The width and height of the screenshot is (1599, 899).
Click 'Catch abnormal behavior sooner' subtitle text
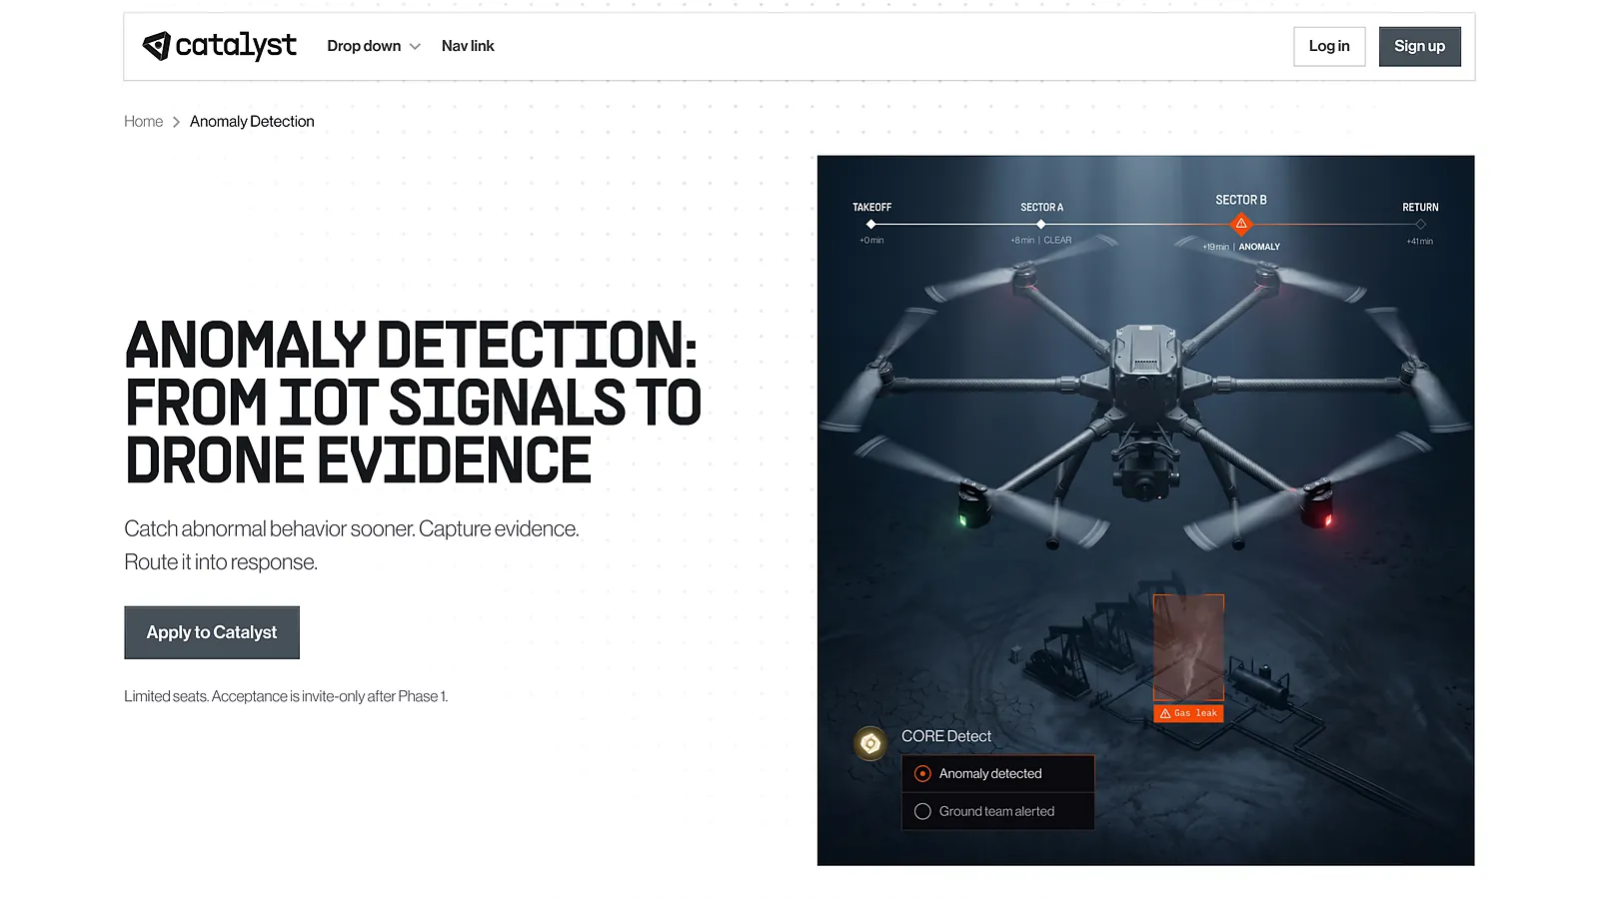[x=352, y=545]
